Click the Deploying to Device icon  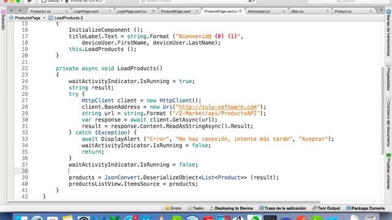pos(212,208)
